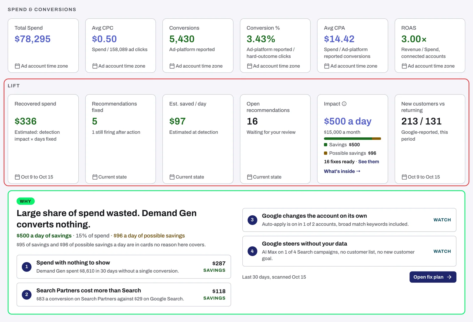Click calendar icon in Conversions card
473x322 pixels.
(x=172, y=66)
